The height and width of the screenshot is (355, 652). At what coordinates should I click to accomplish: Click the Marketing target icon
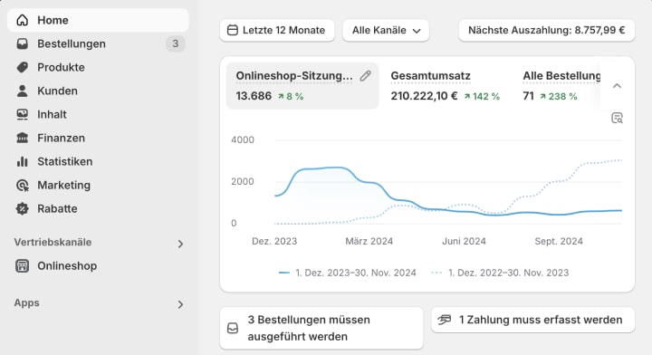coord(23,186)
